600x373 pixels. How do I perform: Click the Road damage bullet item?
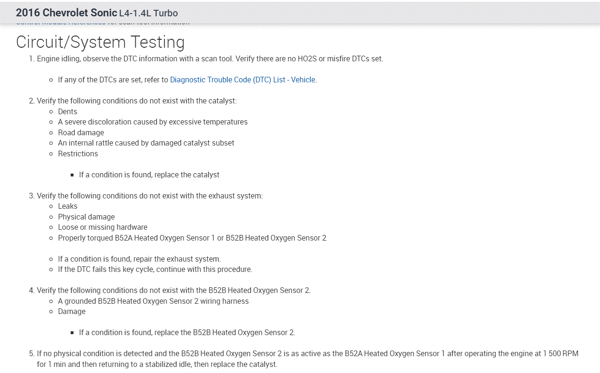(81, 132)
